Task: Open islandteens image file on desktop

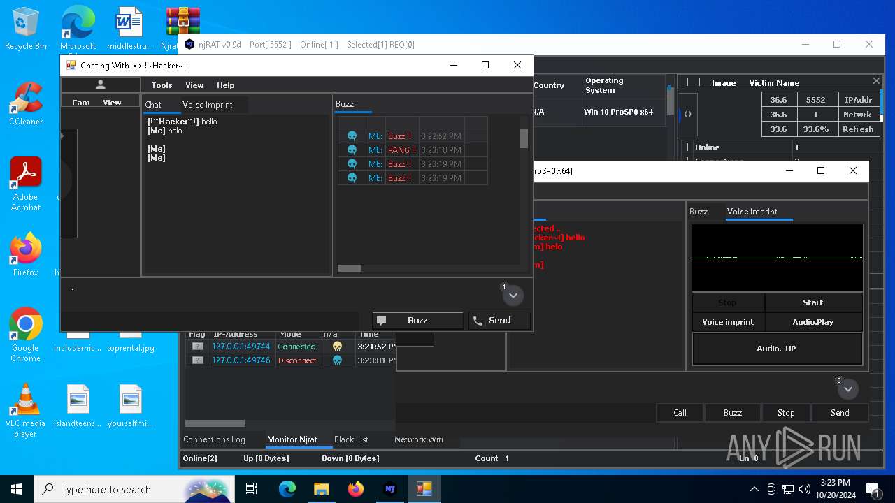Action: point(78,406)
